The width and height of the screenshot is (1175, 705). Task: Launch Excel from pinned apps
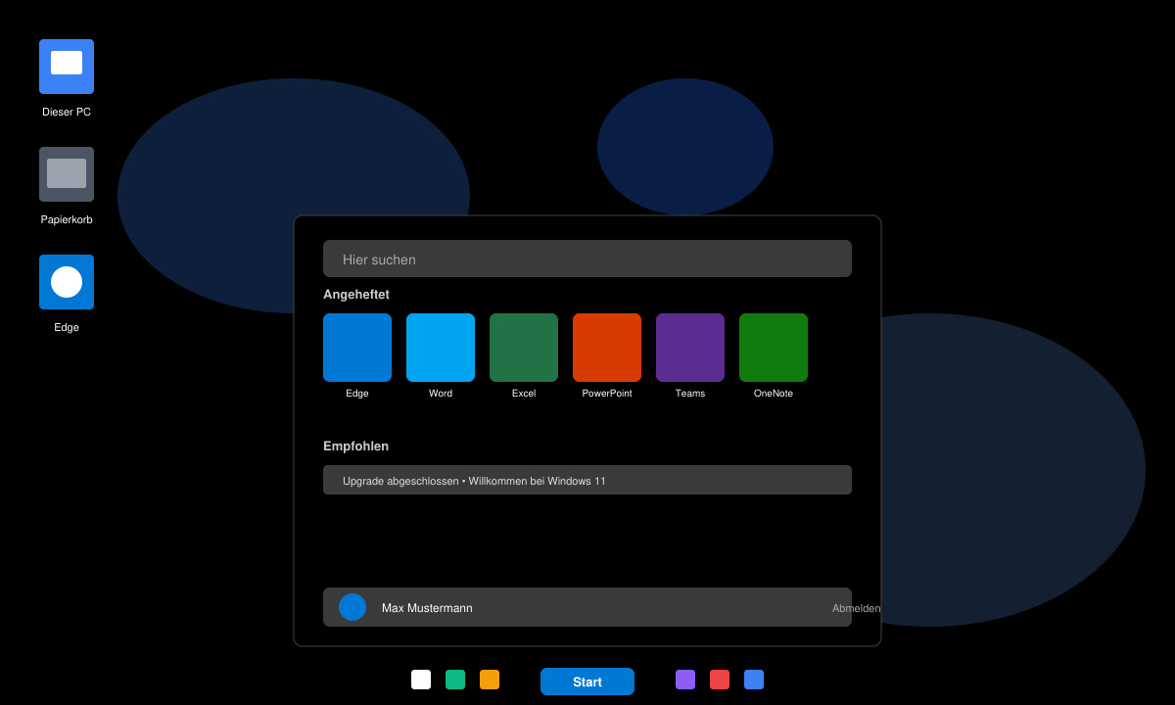pyautogui.click(x=524, y=348)
